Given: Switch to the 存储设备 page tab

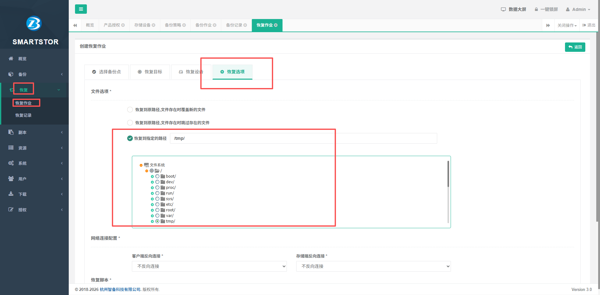Looking at the screenshot, I should coord(142,25).
